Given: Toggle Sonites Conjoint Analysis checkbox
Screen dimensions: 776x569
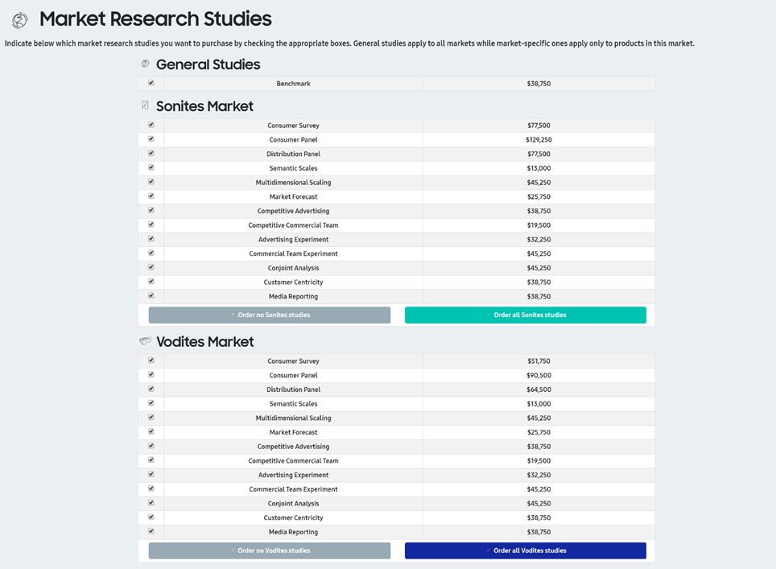Looking at the screenshot, I should [151, 267].
